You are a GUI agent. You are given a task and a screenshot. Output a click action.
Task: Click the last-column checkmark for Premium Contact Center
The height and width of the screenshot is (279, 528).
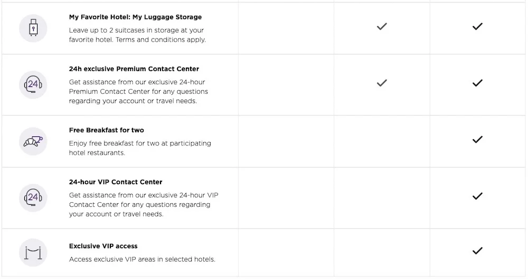pos(477,83)
